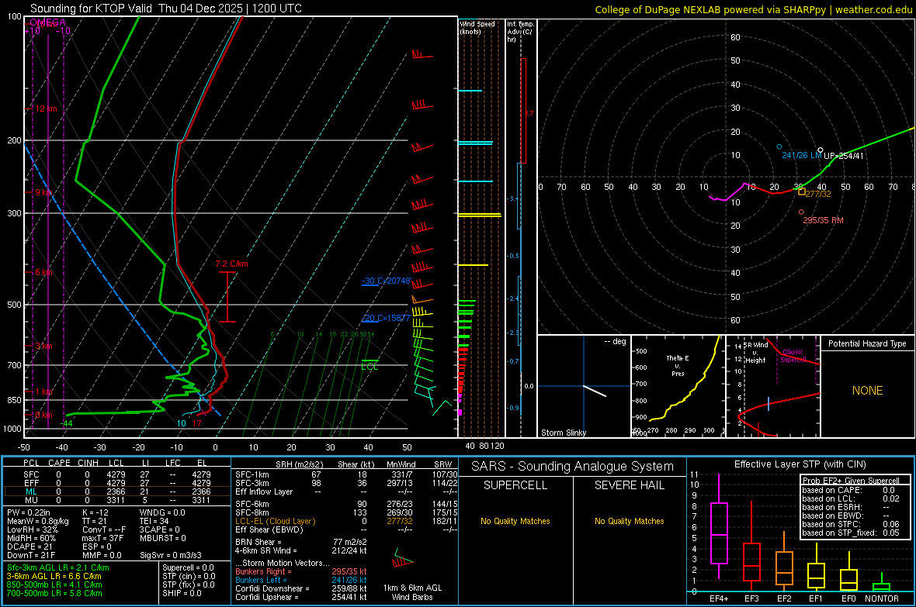Viewport: 916px width, 607px height.
Task: Click the MeanW = 0.8g/kg value
Action: click(38, 521)
